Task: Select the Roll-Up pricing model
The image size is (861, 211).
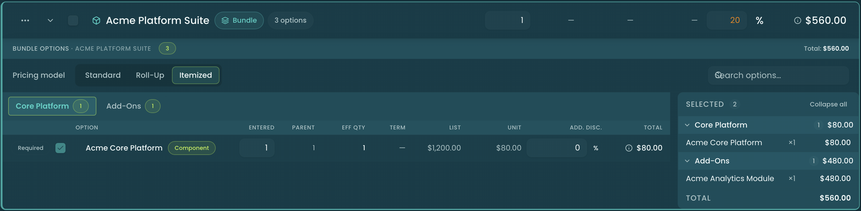Action: (150, 75)
